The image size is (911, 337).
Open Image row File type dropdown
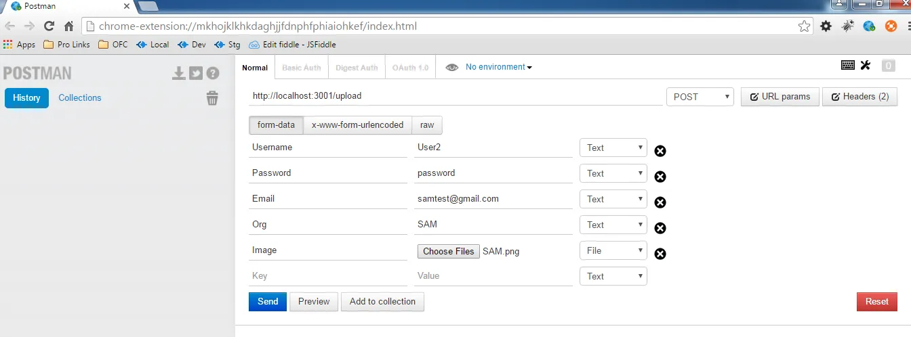point(613,250)
